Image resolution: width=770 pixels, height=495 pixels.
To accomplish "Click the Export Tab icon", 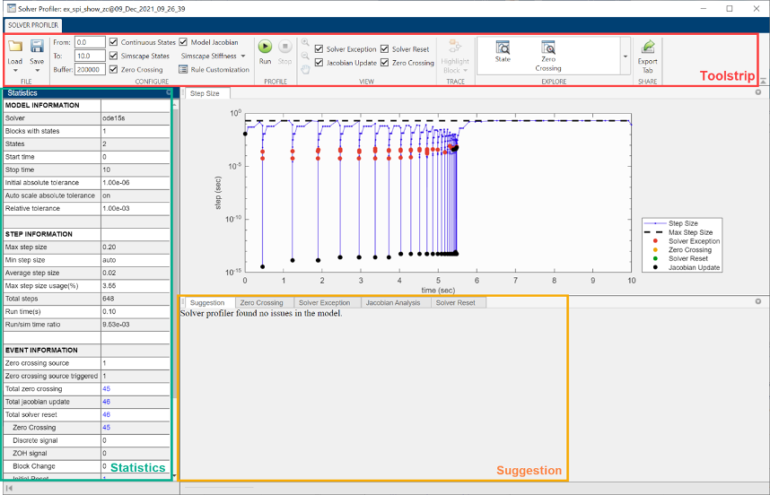I will (647, 48).
